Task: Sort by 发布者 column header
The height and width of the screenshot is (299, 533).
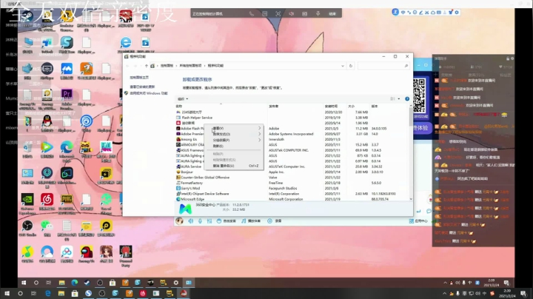Action: (274, 107)
